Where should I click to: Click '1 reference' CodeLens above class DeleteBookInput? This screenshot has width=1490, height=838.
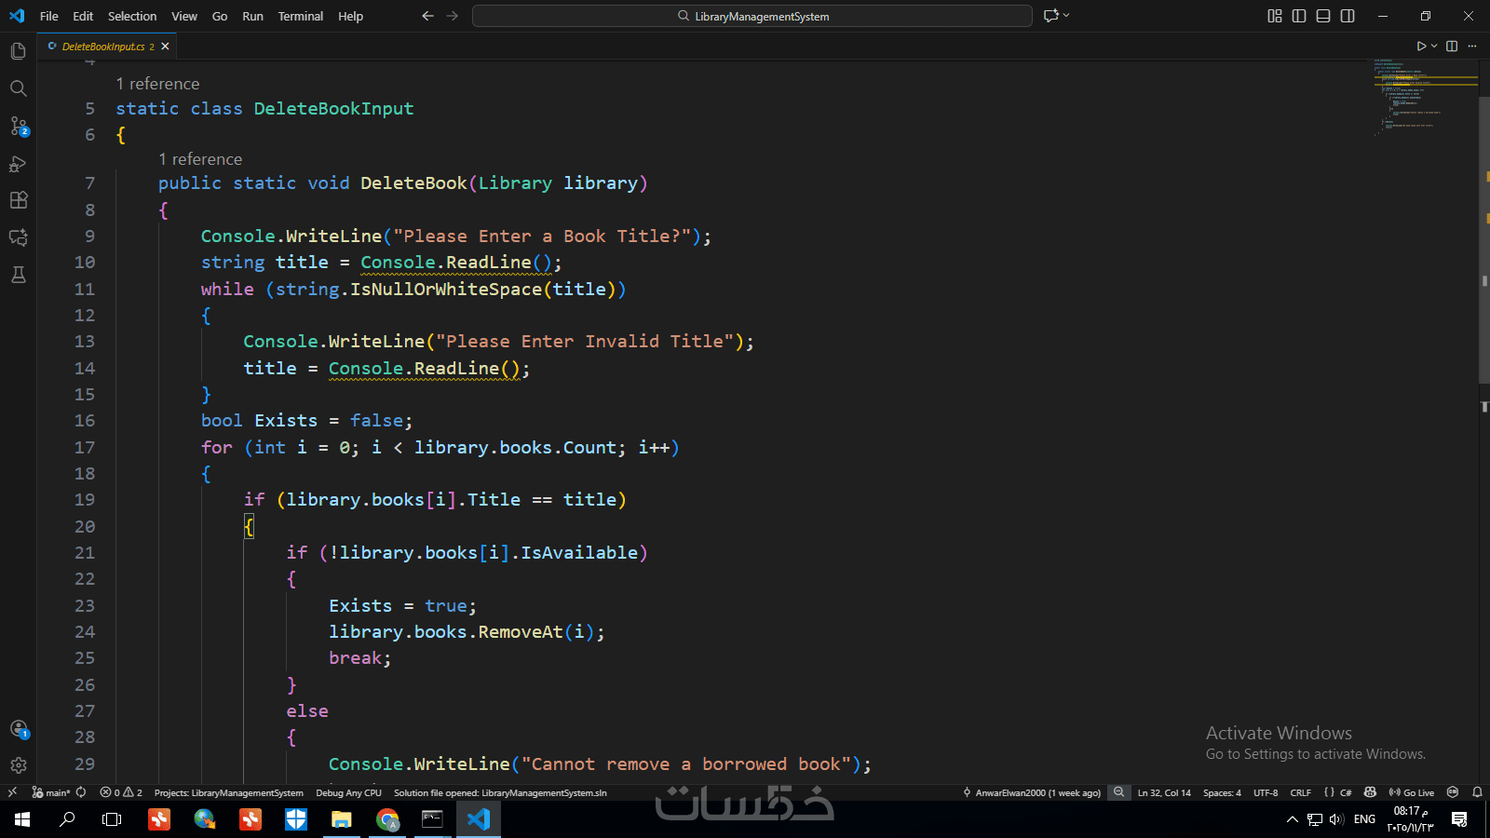tap(157, 84)
